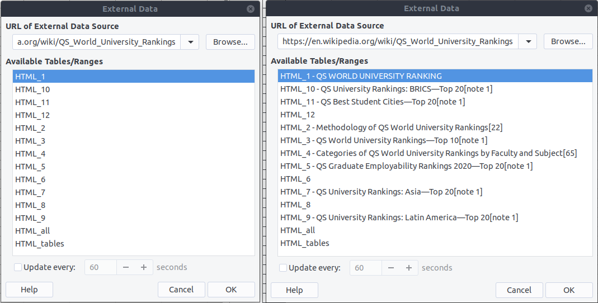The width and height of the screenshot is (598, 303).
Task: Select HTML_6 in right dialog list
Action: pyautogui.click(x=435, y=179)
